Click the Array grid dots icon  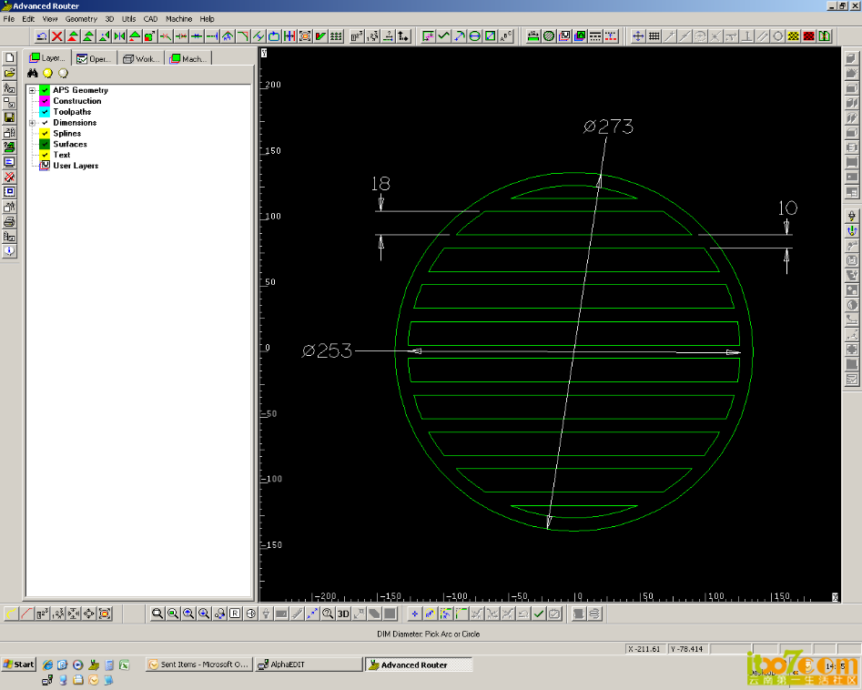tap(336, 36)
